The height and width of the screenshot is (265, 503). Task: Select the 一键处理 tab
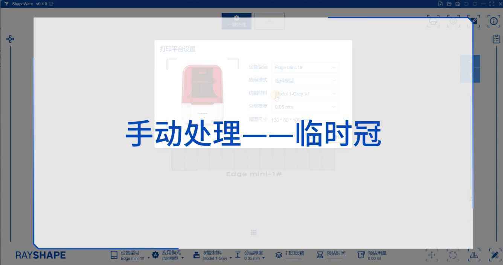pyautogui.click(x=236, y=21)
